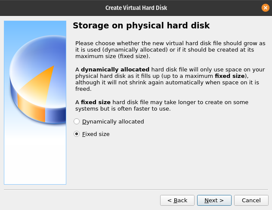Click the orange X icon in title bar
The height and width of the screenshot is (210, 272).
tap(266, 8)
